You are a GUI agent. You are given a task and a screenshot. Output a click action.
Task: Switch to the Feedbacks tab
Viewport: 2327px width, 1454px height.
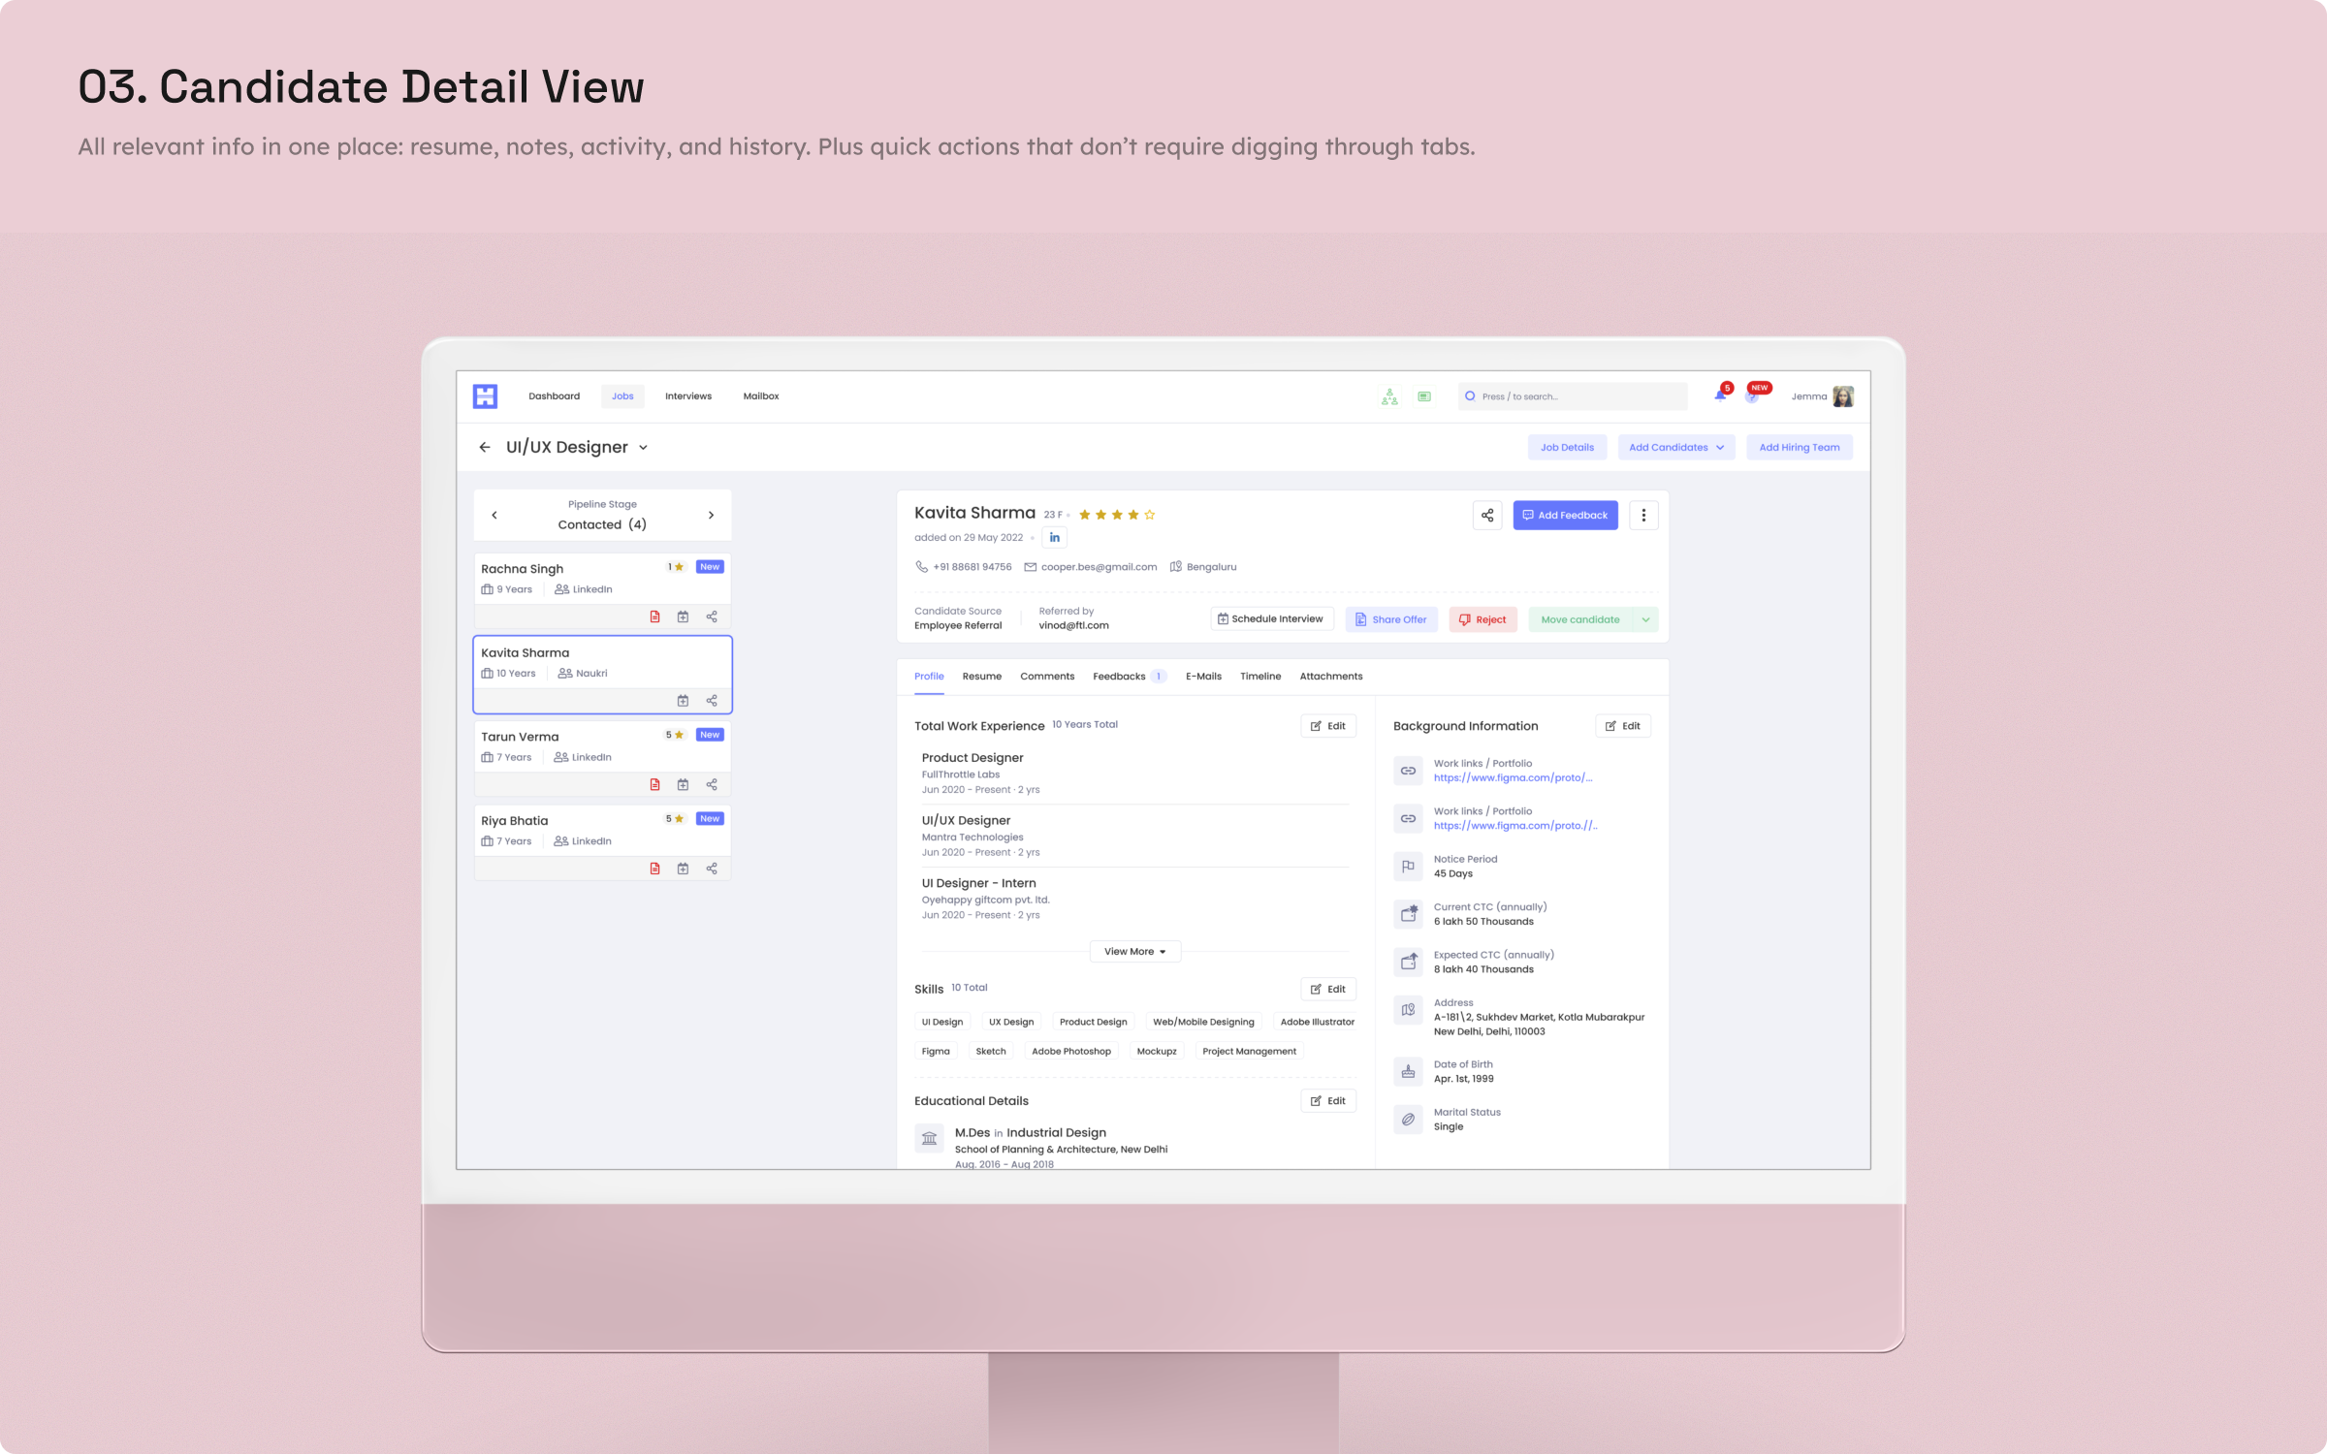coord(1129,676)
